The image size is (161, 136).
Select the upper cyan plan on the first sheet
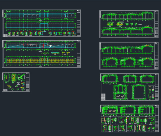[40, 15]
